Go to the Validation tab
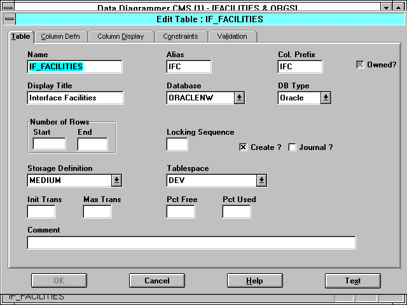The height and width of the screenshot is (305, 407). coord(232,36)
